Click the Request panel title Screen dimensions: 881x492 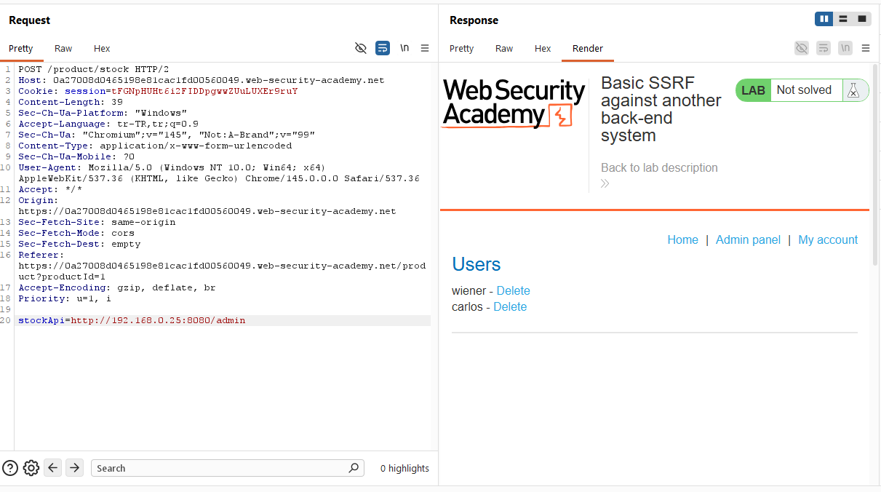pos(30,20)
